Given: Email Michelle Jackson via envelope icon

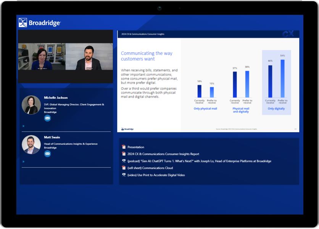Looking at the screenshot, I should click(x=47, y=118).
